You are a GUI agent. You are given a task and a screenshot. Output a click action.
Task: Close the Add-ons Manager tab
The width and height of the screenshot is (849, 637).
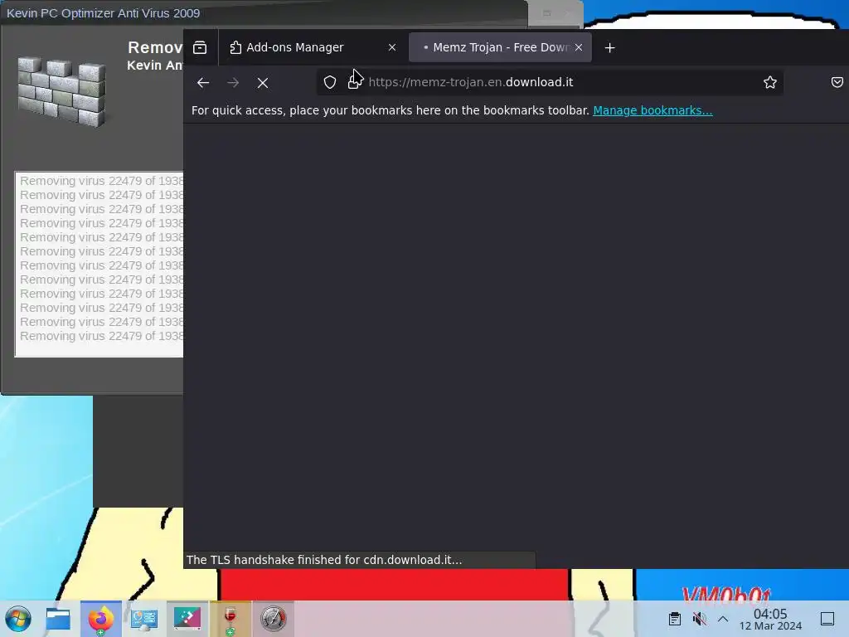point(392,47)
